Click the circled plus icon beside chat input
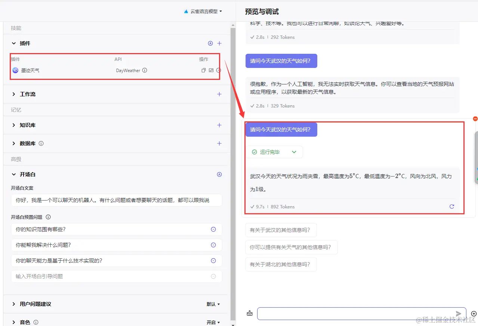Screen dimensions: 478x326 (x=474, y=314)
